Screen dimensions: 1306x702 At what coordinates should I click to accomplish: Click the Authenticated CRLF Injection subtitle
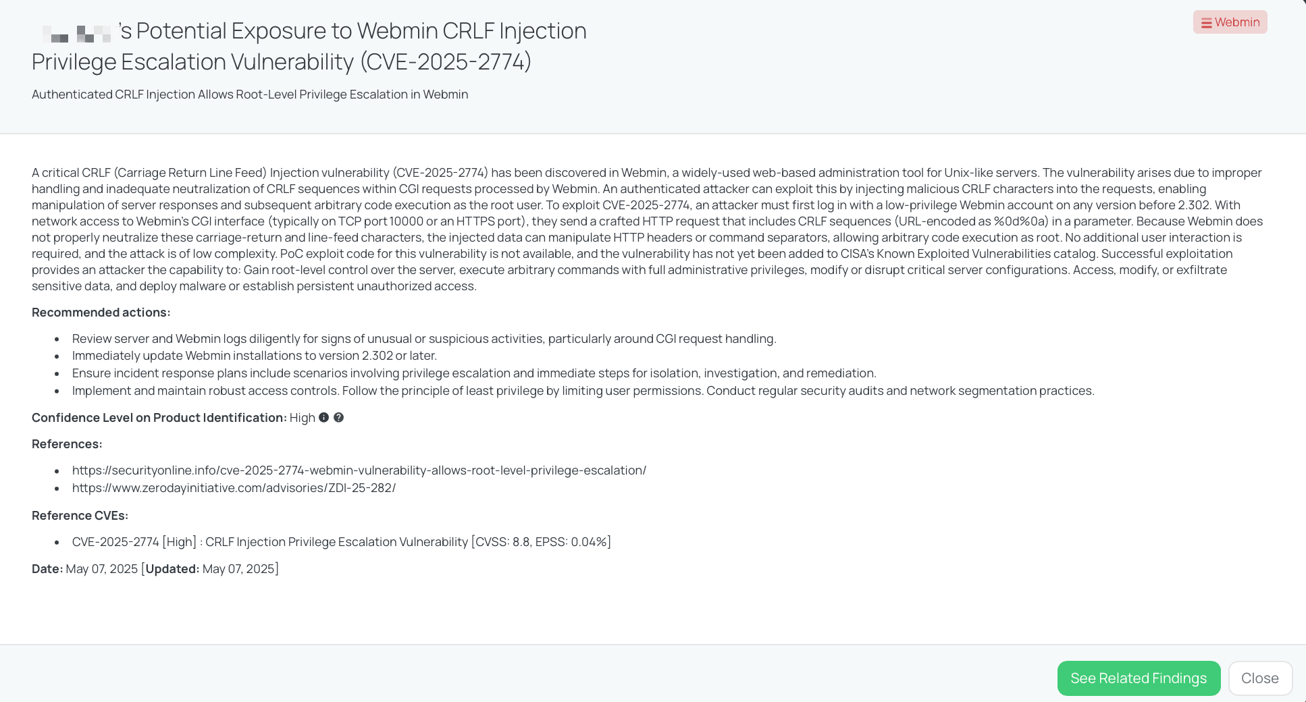click(250, 94)
